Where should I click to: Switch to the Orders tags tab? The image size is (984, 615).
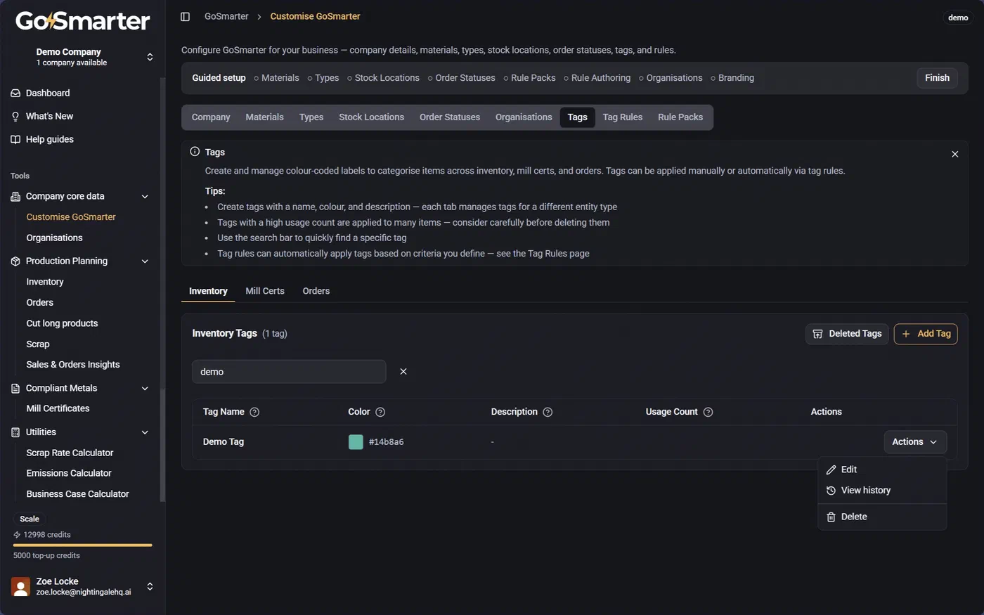tap(316, 291)
